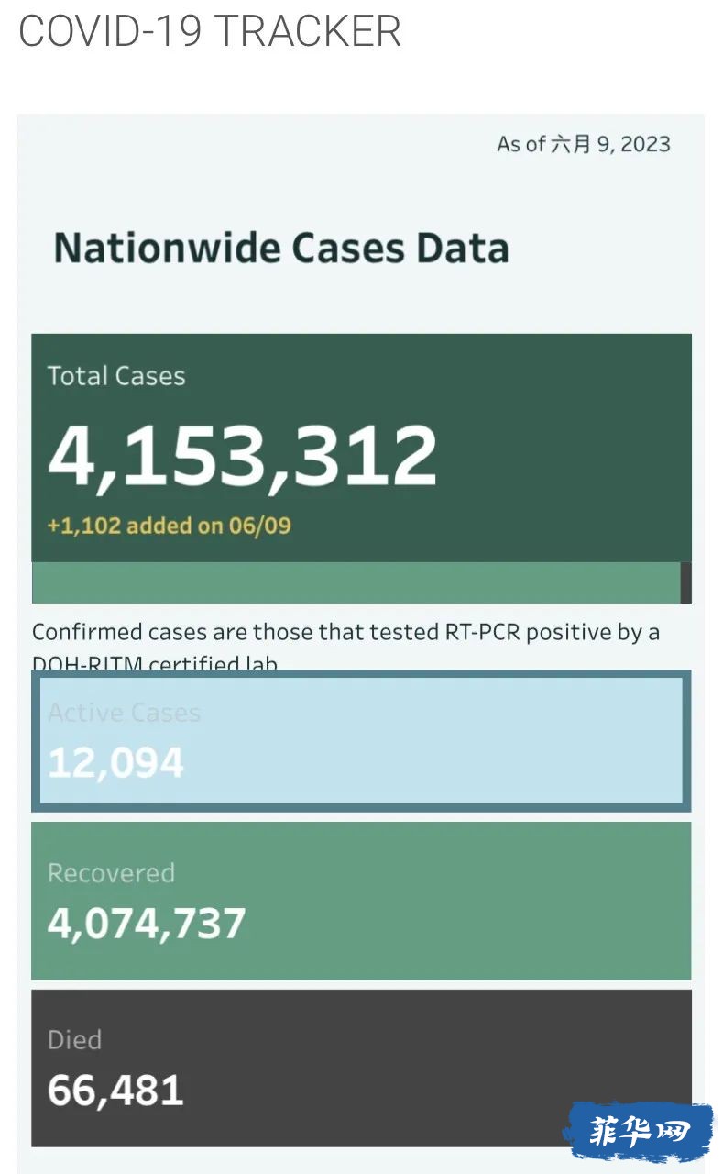
Task: Click the 4,074,737 recovered figure
Action: pyautogui.click(x=147, y=923)
